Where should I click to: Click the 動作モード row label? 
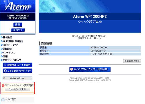click(45, 51)
